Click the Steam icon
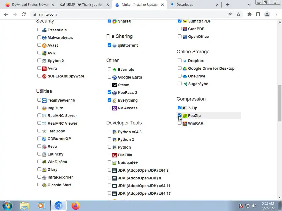The image size is (282, 211). pos(115,85)
